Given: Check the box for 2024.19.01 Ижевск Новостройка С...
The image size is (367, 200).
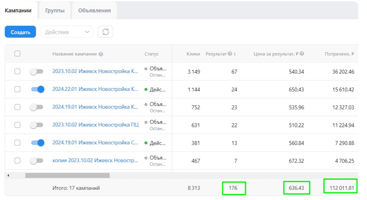Looking at the screenshot, I should (18, 143).
